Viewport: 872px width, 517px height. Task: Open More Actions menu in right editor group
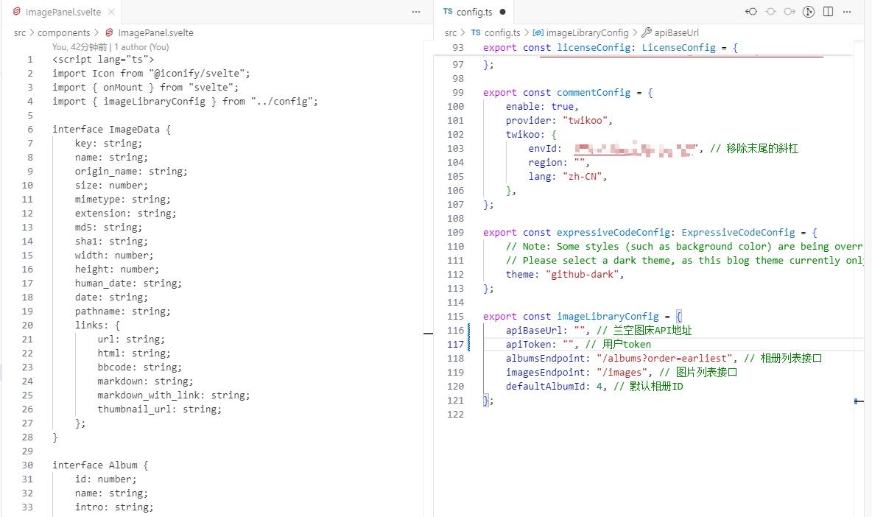coord(848,12)
